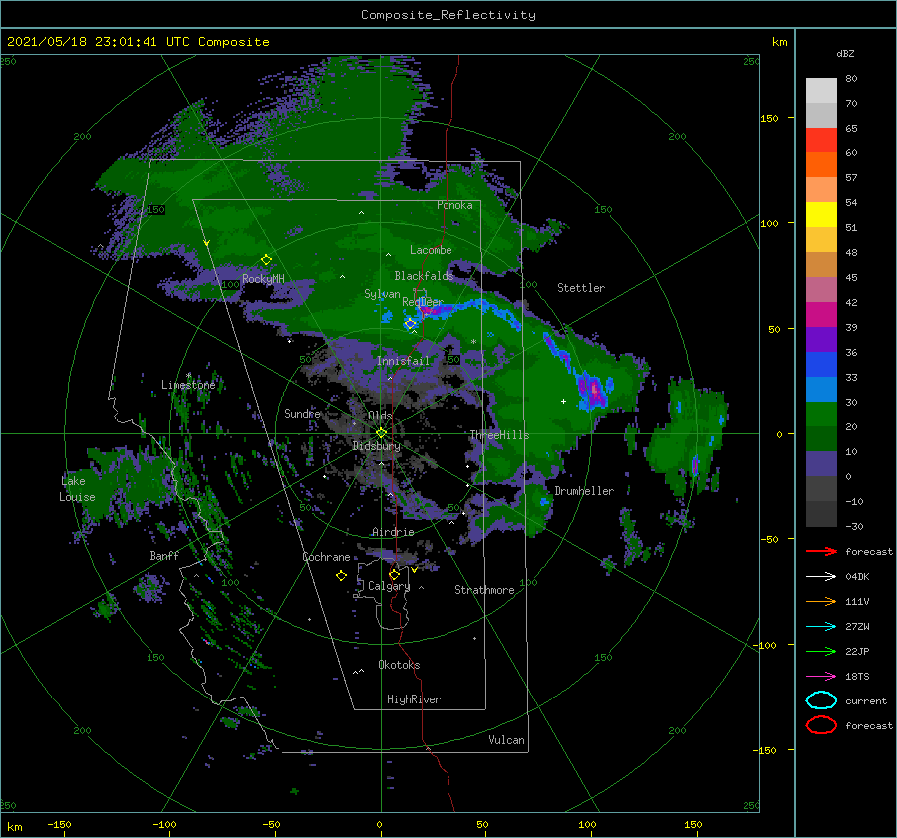
Task: Click the Vulcan city label
Action: (x=506, y=740)
